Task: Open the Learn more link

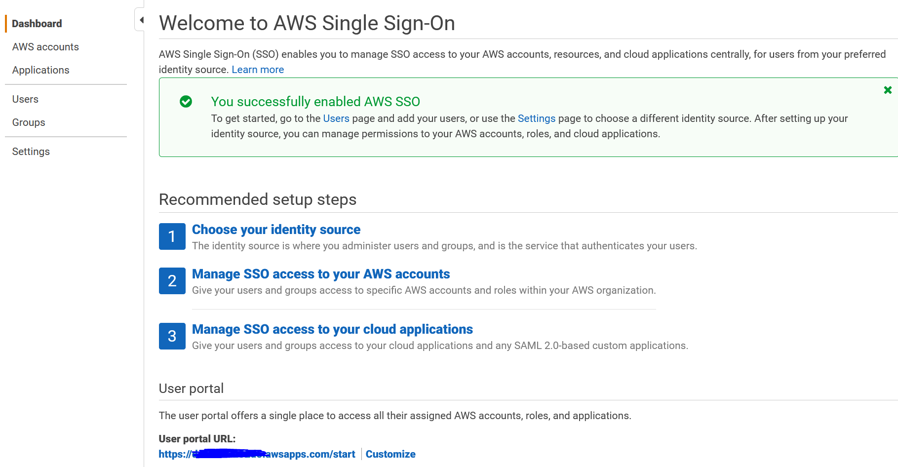Action: 257,70
